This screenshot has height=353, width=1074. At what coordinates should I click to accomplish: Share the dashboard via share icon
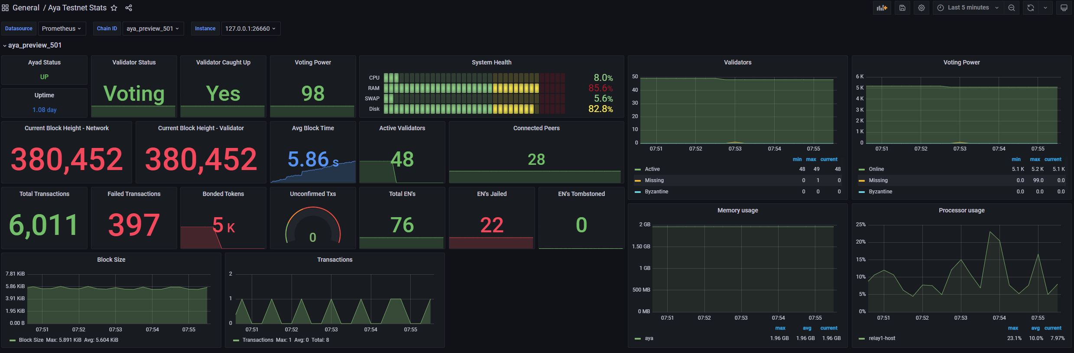[129, 8]
